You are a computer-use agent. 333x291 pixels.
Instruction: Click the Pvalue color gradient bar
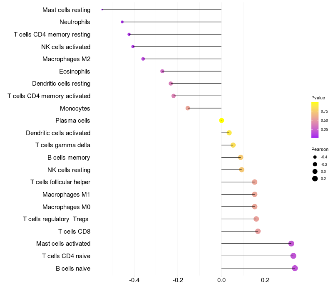[315, 120]
